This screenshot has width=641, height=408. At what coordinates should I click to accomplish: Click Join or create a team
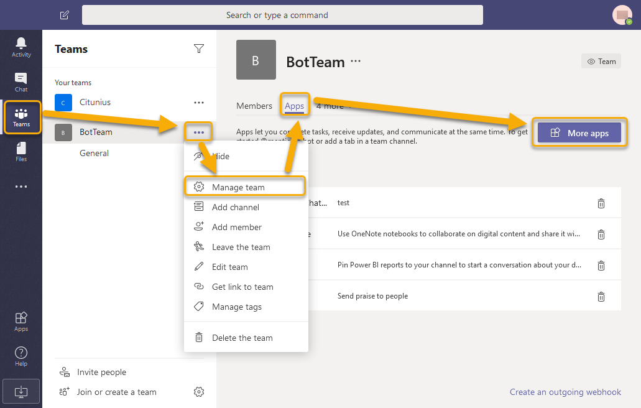108,392
